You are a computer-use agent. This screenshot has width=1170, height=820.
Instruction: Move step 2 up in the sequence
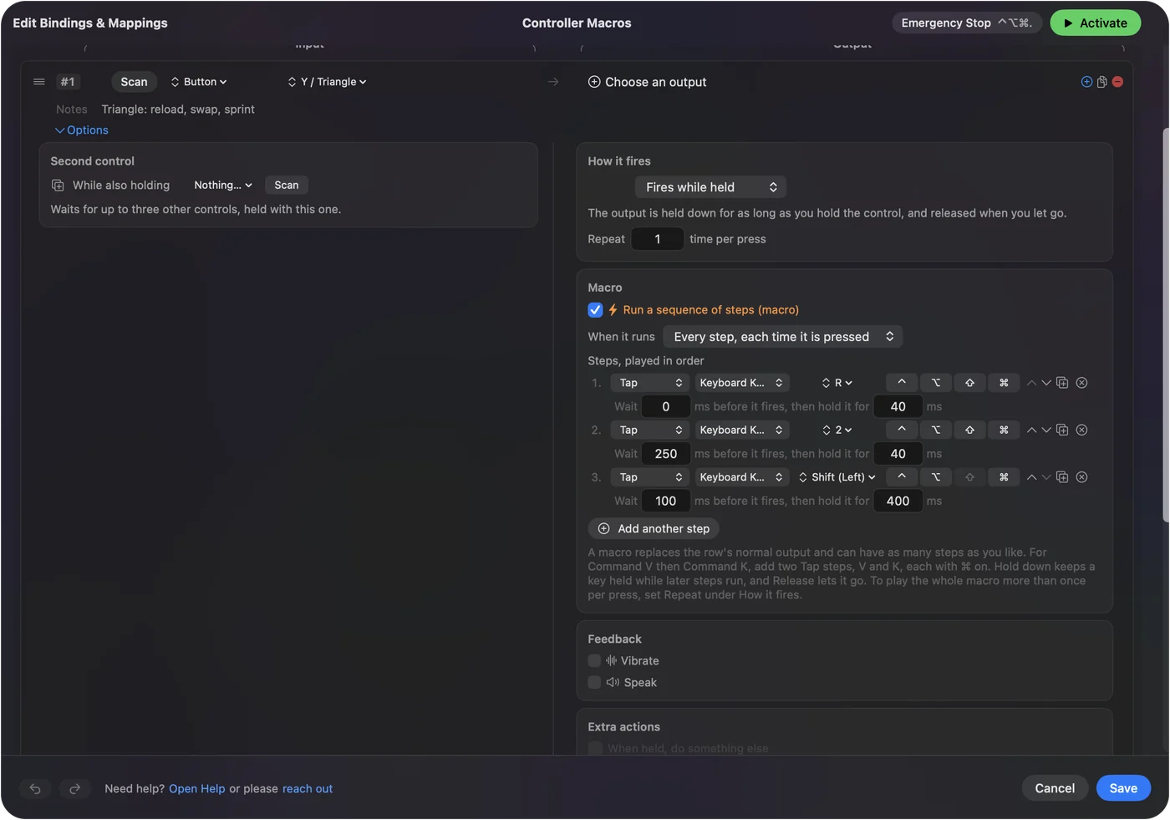[1031, 430]
